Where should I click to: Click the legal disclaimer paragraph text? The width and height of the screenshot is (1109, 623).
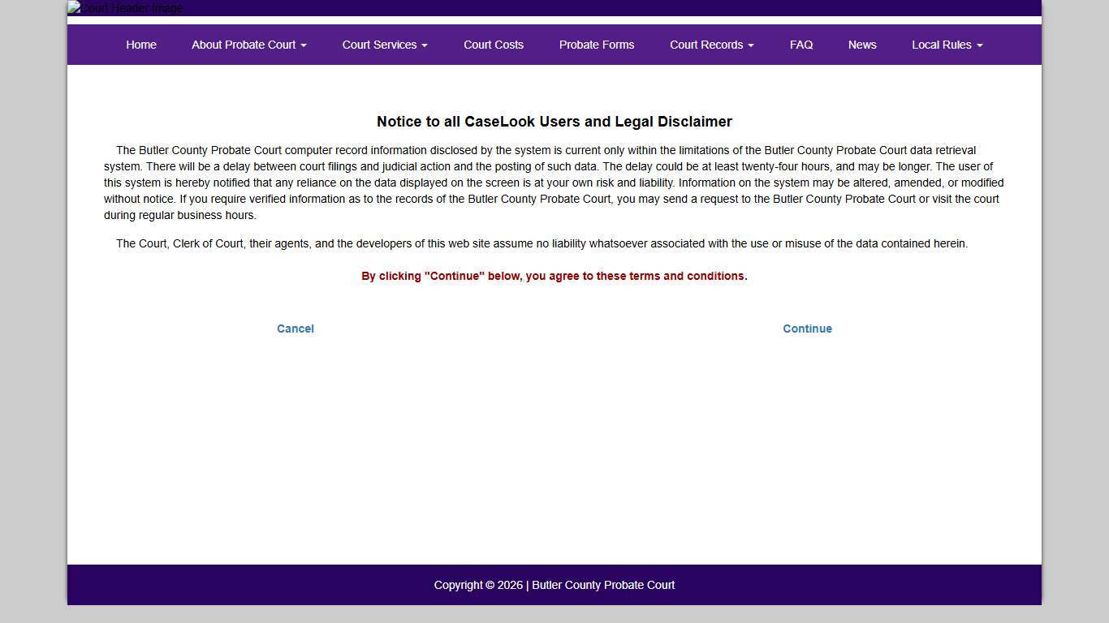point(554,183)
